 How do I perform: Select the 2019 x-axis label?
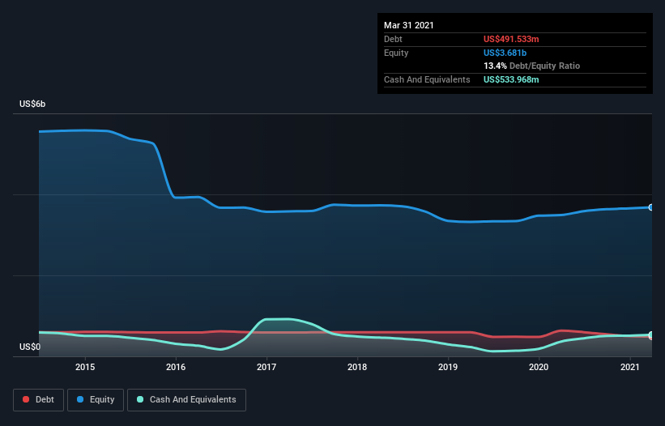point(448,367)
